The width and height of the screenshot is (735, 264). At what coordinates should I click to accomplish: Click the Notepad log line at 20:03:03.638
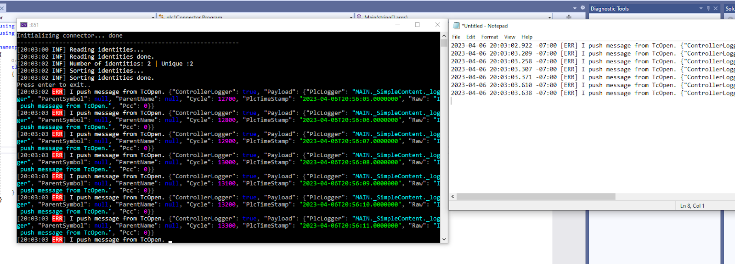coord(593,93)
